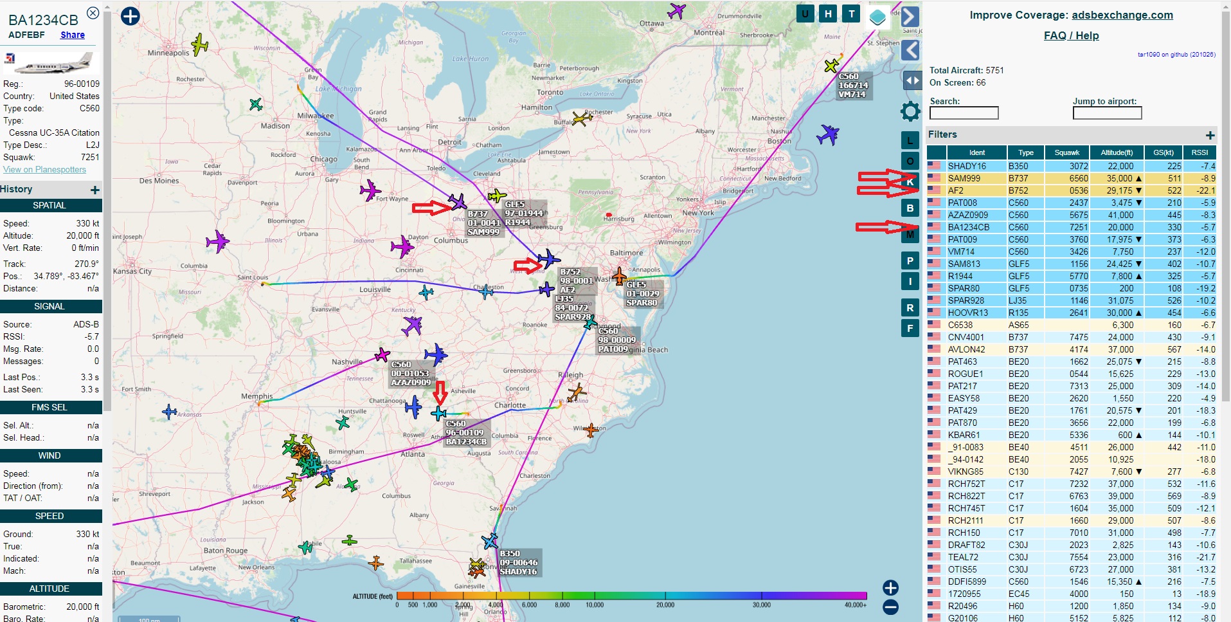1231x622 pixels.
Task: Focus the Search input field
Action: [x=964, y=113]
